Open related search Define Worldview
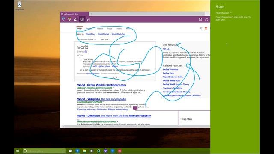This screenshot has height=154, width=274. [x=170, y=69]
